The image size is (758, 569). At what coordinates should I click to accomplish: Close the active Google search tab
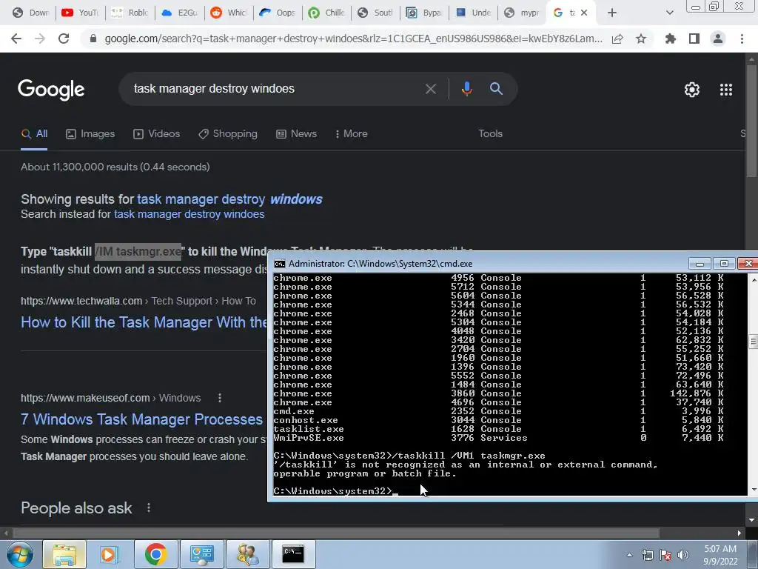click(584, 13)
